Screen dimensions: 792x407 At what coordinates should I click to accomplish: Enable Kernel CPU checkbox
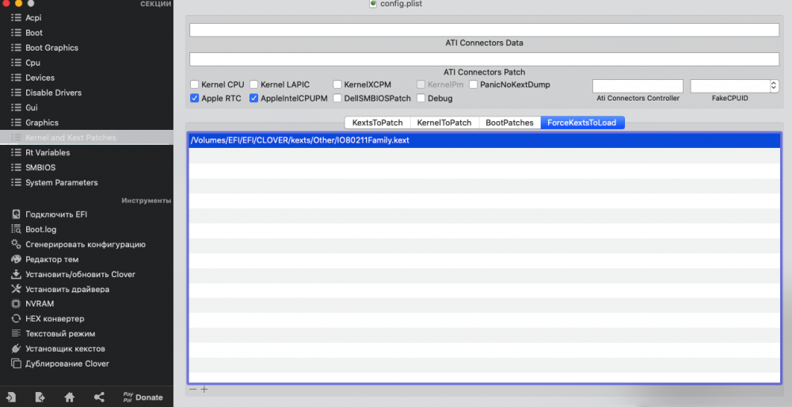coord(195,84)
